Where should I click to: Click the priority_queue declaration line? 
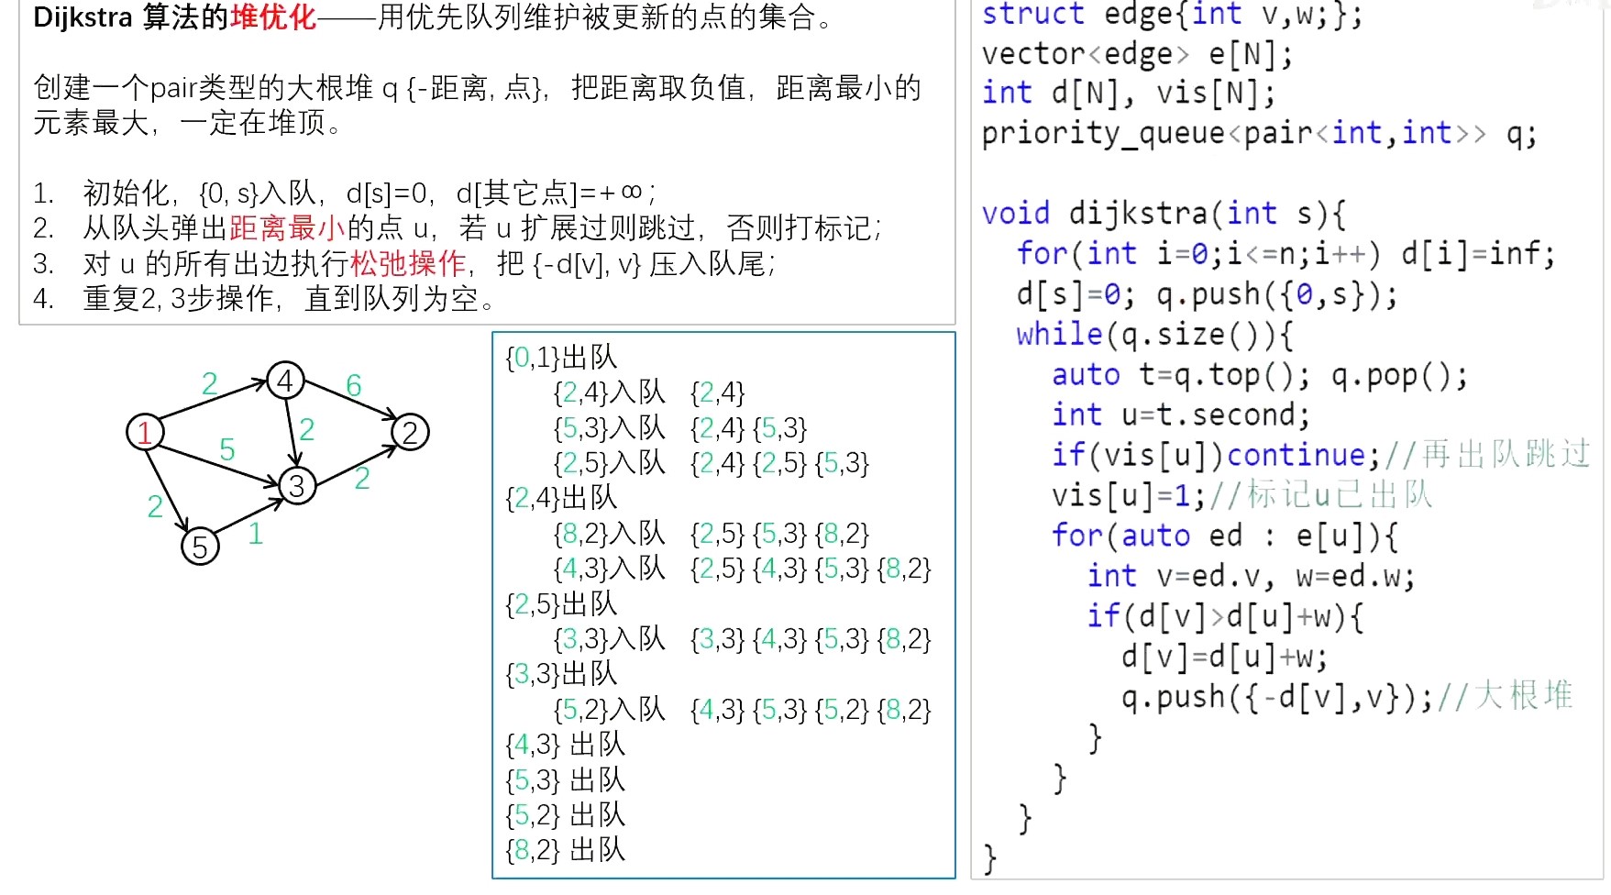tap(1259, 134)
